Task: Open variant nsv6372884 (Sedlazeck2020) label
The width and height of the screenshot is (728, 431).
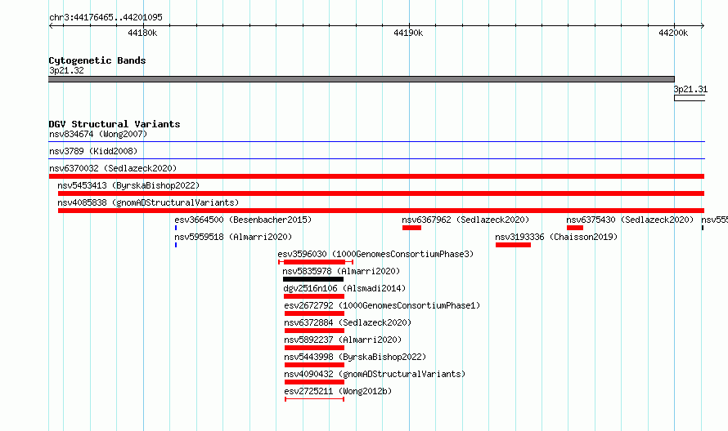Action: pos(348,322)
